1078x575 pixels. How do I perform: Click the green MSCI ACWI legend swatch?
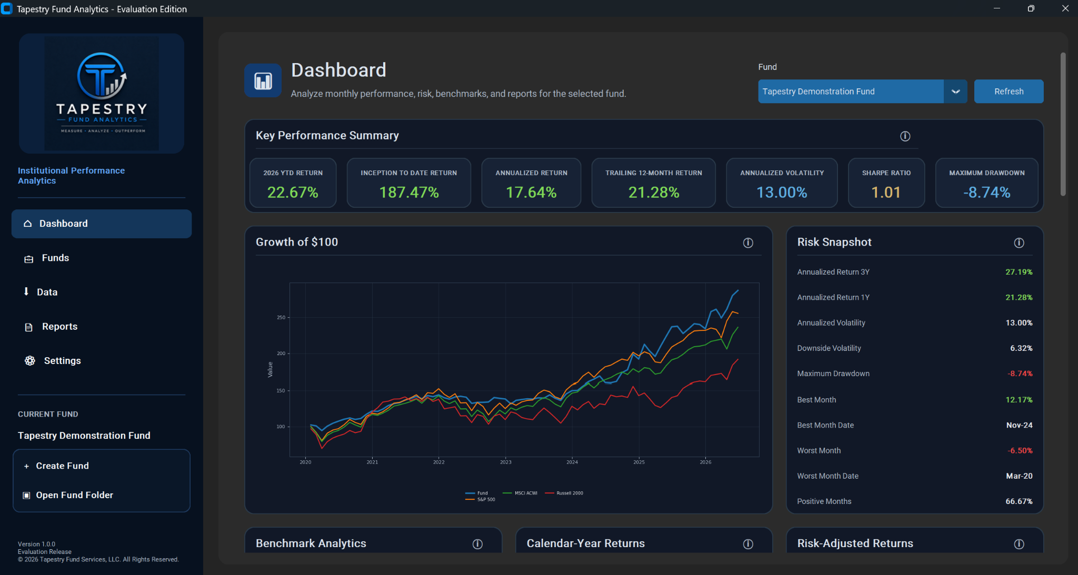click(x=507, y=493)
